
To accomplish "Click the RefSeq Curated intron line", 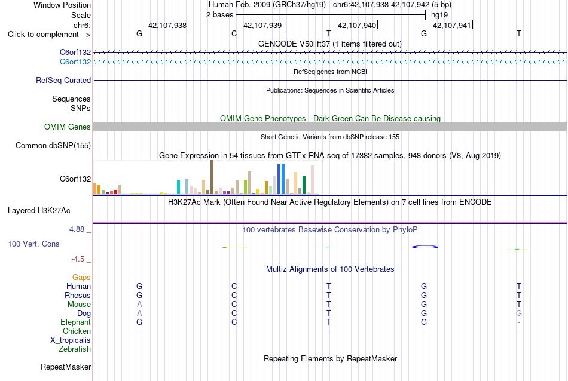I will 330,81.
